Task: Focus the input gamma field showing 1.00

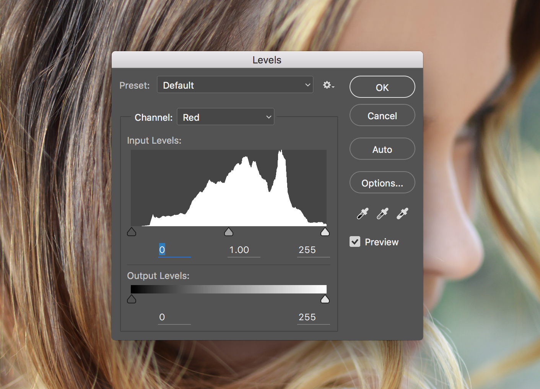Action: (x=244, y=250)
